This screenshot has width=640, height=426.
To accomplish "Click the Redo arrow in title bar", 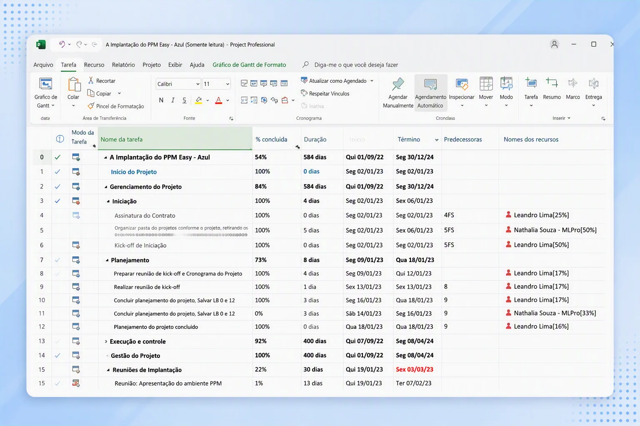I will coord(79,44).
